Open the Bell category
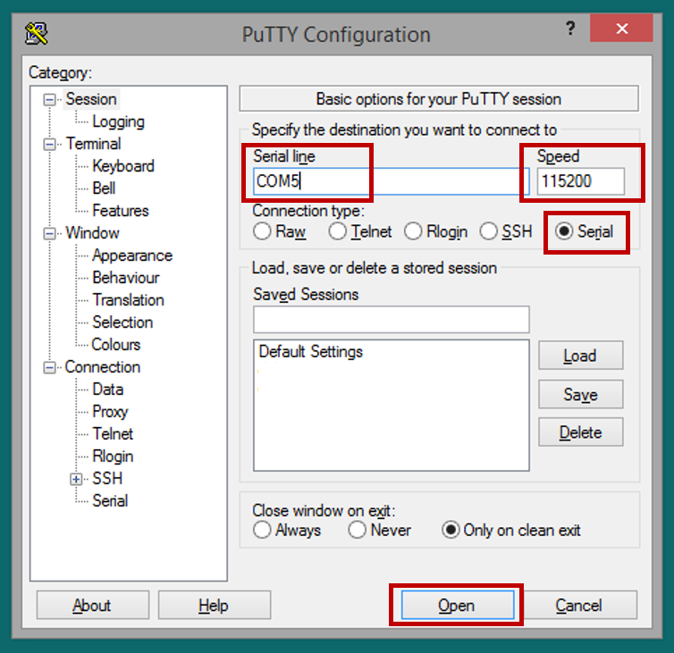This screenshot has height=653, width=674. point(104,188)
